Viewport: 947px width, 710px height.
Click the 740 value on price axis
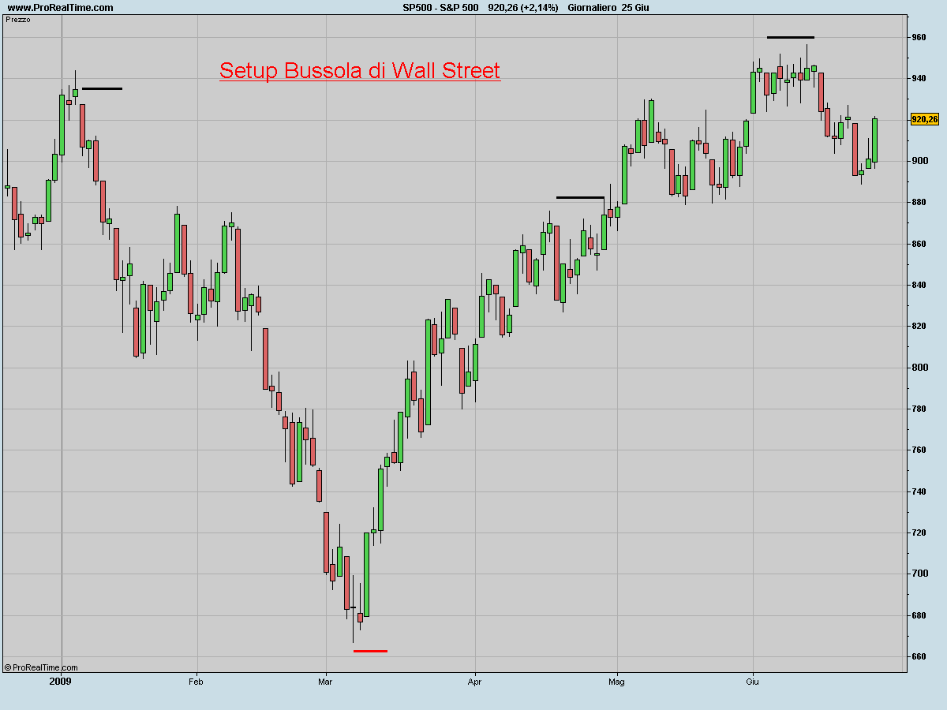pyautogui.click(x=919, y=491)
